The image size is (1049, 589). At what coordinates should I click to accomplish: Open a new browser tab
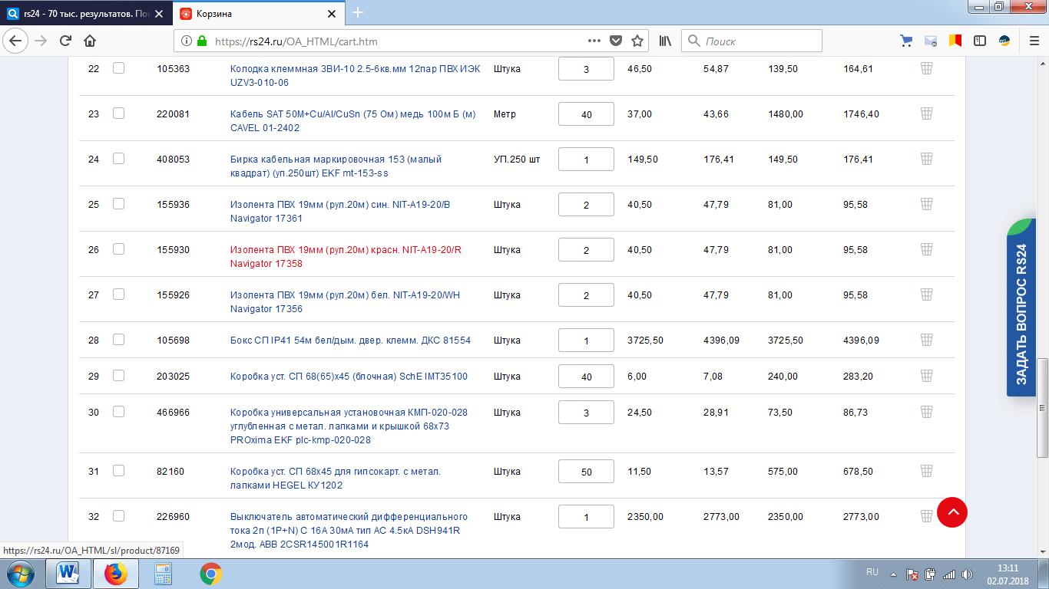[x=358, y=13]
